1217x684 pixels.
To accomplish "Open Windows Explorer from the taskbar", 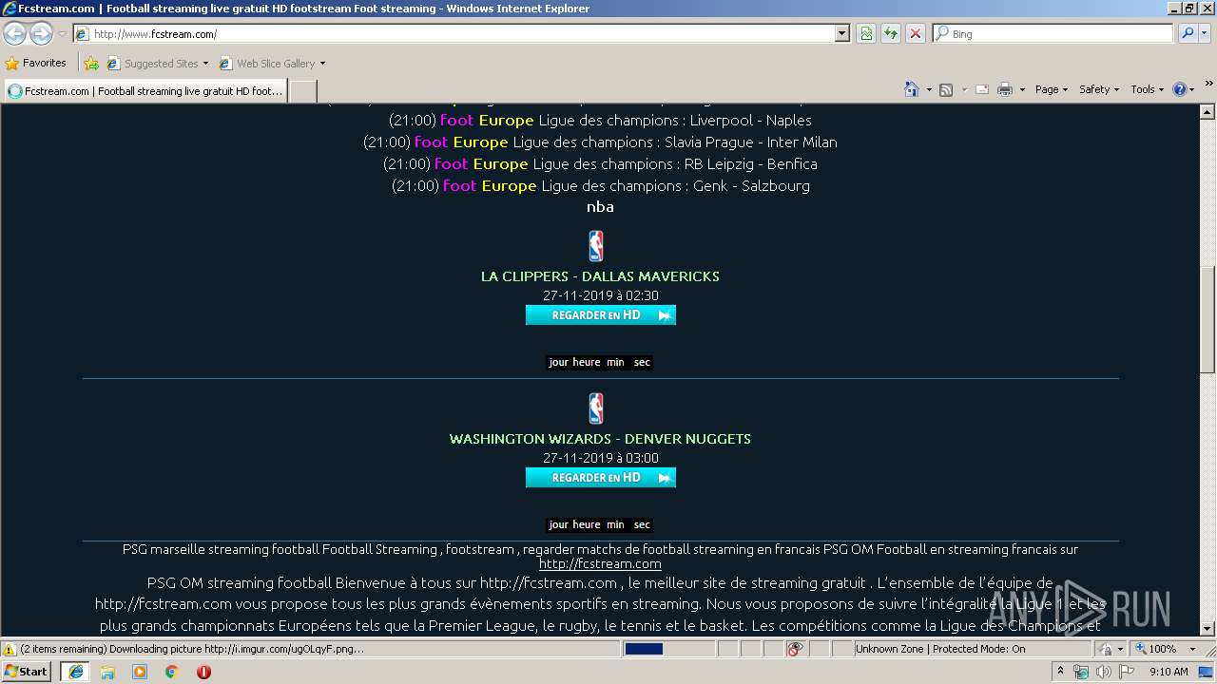I will (107, 672).
